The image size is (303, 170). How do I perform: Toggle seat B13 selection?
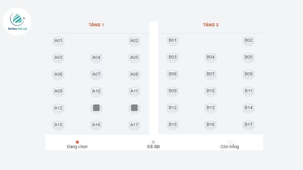tap(211, 108)
